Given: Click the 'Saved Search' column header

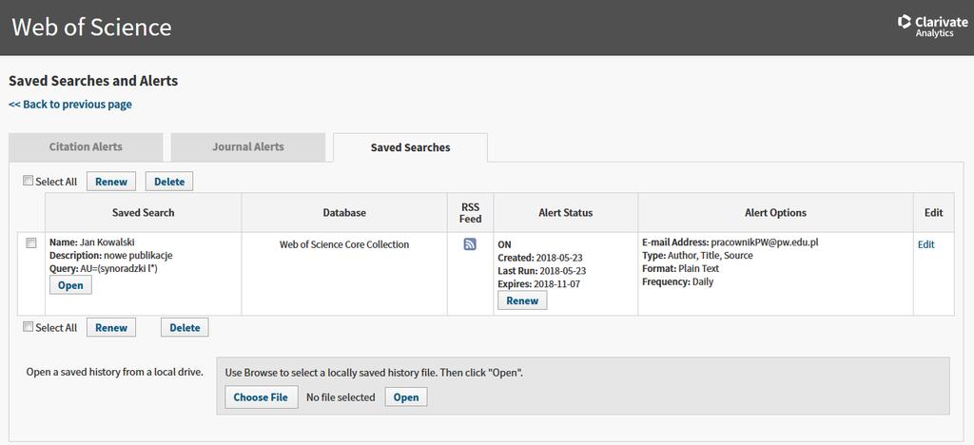Looking at the screenshot, I should pos(143,212).
